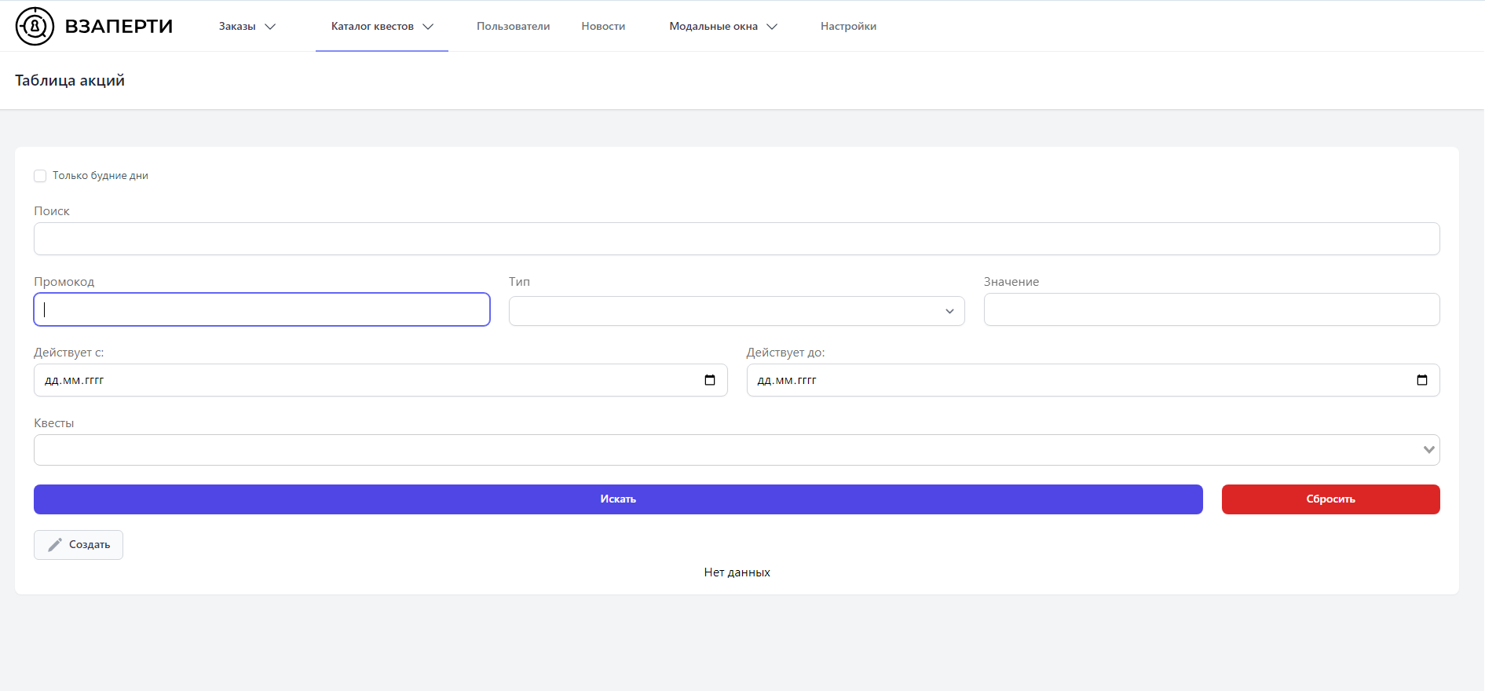The width and height of the screenshot is (1485, 691).
Task: Focus the Значение input field
Action: [1212, 309]
